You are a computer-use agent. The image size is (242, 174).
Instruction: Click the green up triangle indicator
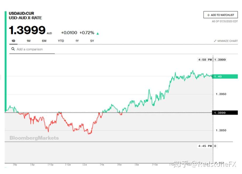[x=98, y=33]
